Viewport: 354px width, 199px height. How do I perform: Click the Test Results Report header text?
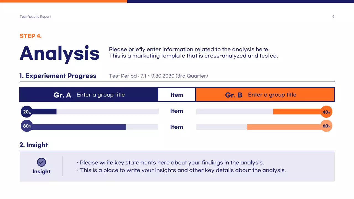click(x=35, y=17)
